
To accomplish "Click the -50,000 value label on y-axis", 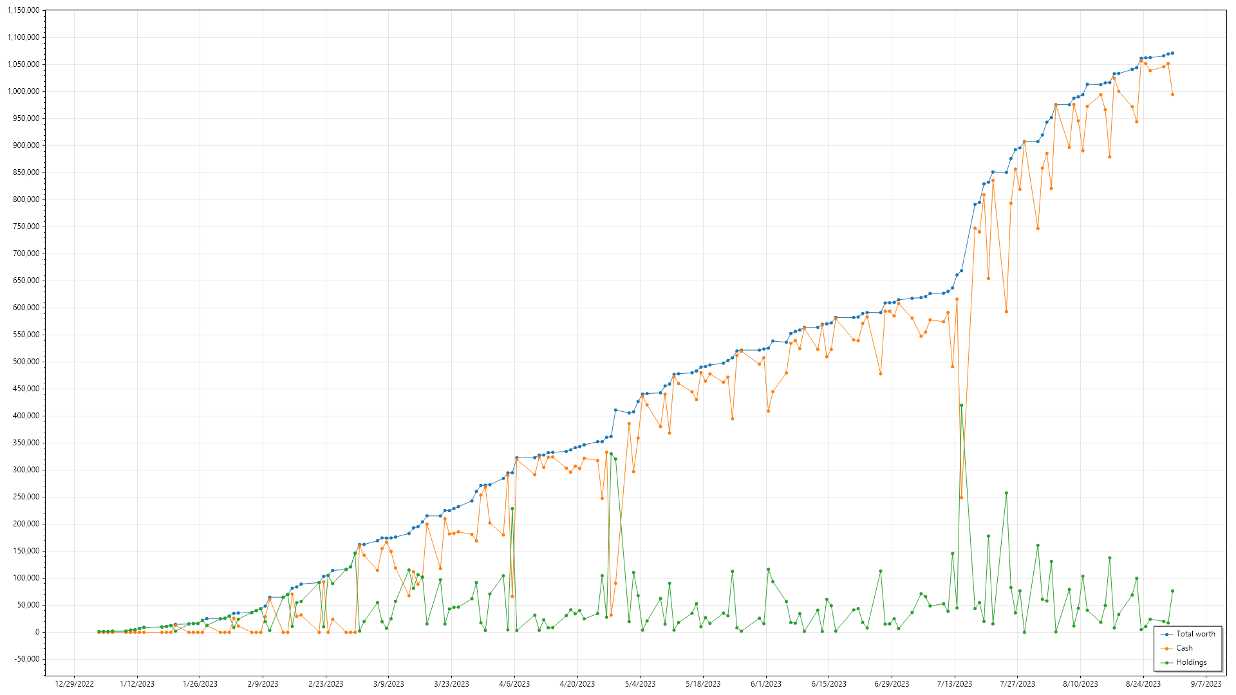I will tap(26, 660).
